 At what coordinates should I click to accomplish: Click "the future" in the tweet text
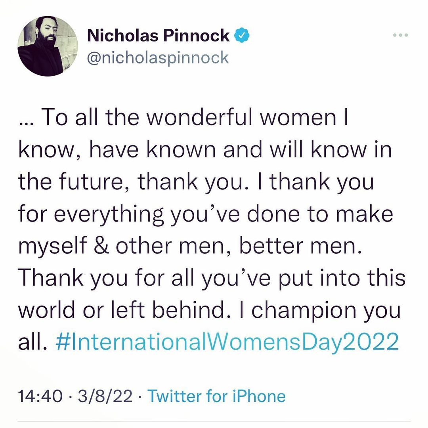[75, 182]
